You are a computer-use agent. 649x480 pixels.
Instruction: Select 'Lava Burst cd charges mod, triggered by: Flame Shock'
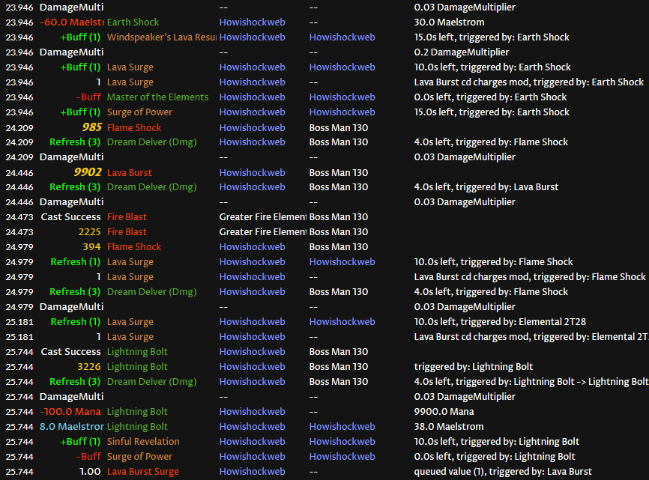530,277
